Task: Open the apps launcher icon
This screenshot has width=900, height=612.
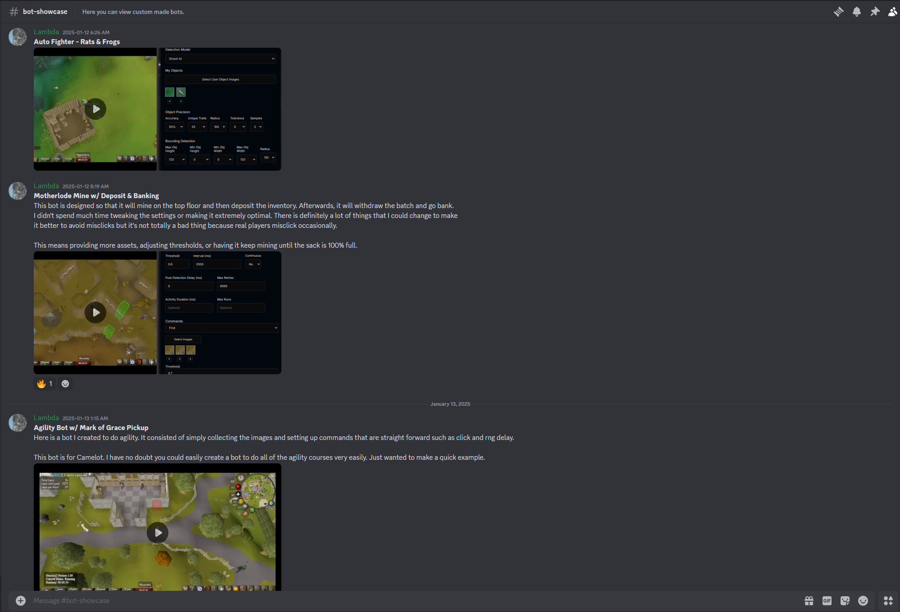Action: 888,600
